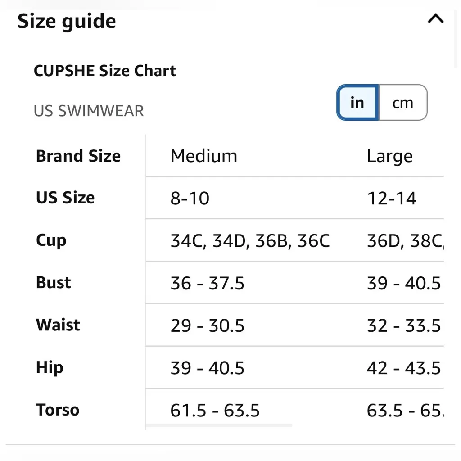Click the Hip row label
This screenshot has height=461, width=461.
pos(50,367)
